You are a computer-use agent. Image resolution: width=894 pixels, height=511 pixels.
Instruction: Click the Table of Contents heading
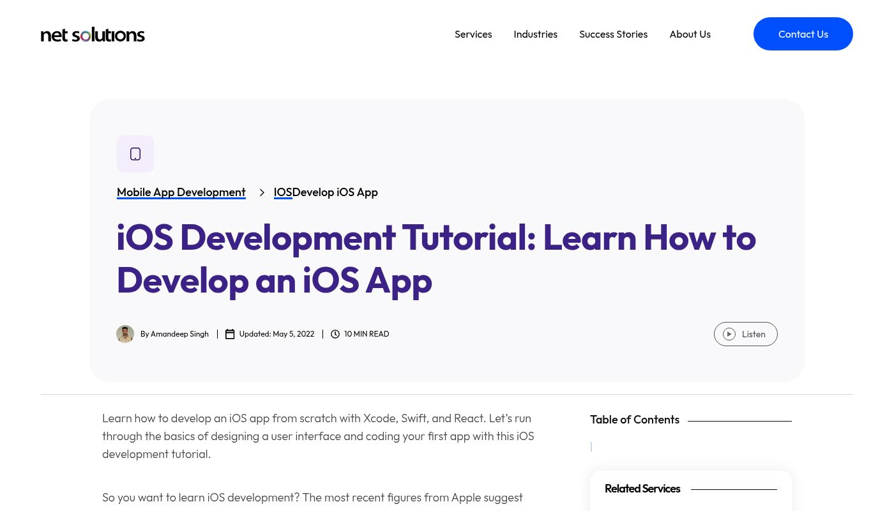tap(635, 420)
